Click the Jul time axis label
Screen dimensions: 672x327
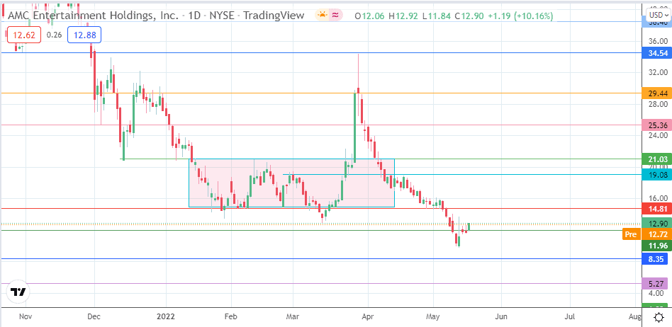click(570, 316)
